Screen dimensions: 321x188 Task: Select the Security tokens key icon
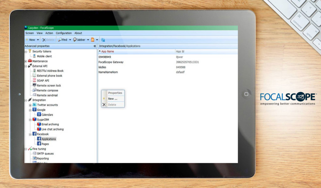[30, 51]
